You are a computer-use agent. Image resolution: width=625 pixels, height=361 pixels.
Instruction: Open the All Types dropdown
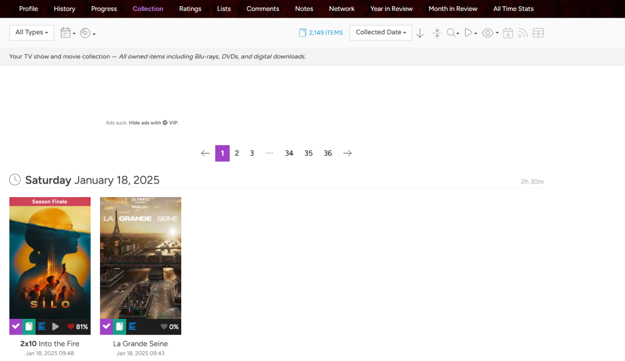pyautogui.click(x=32, y=32)
